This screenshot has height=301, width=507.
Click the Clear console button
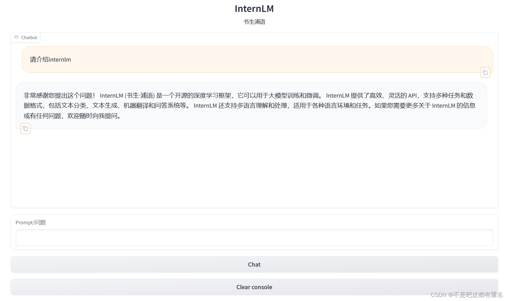pos(254,287)
